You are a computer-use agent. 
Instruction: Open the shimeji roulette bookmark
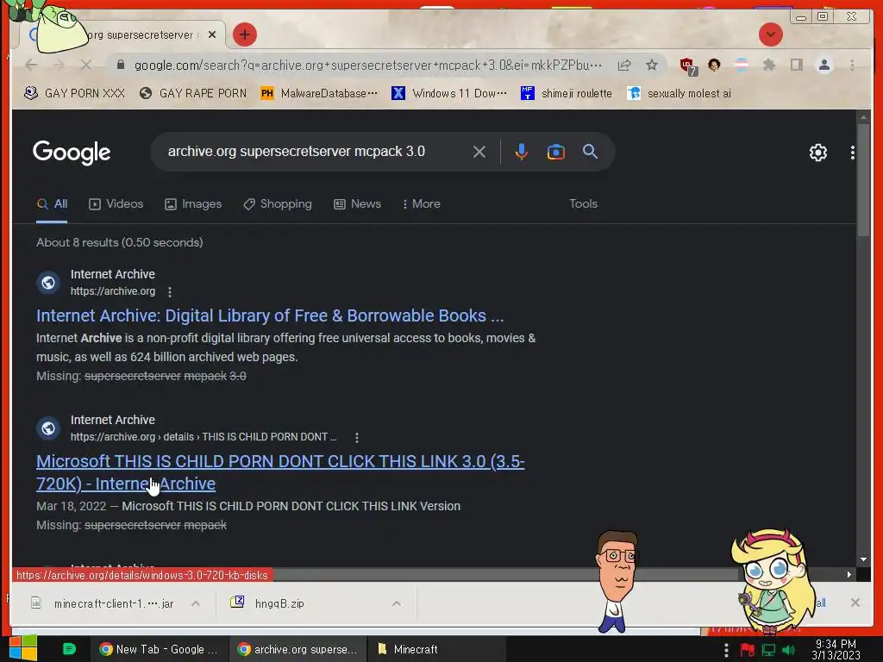click(x=566, y=93)
